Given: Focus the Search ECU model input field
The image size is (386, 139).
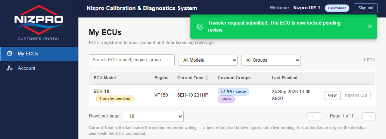Looking at the screenshot, I should 132,60.
